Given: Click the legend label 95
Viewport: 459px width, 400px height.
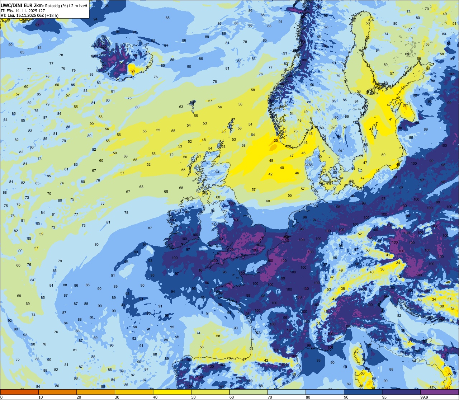Looking at the screenshot, I should [384, 397].
